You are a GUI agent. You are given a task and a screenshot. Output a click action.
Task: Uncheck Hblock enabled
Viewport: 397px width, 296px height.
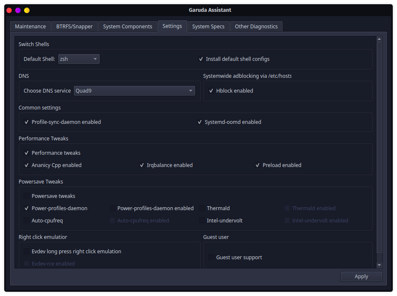click(211, 90)
